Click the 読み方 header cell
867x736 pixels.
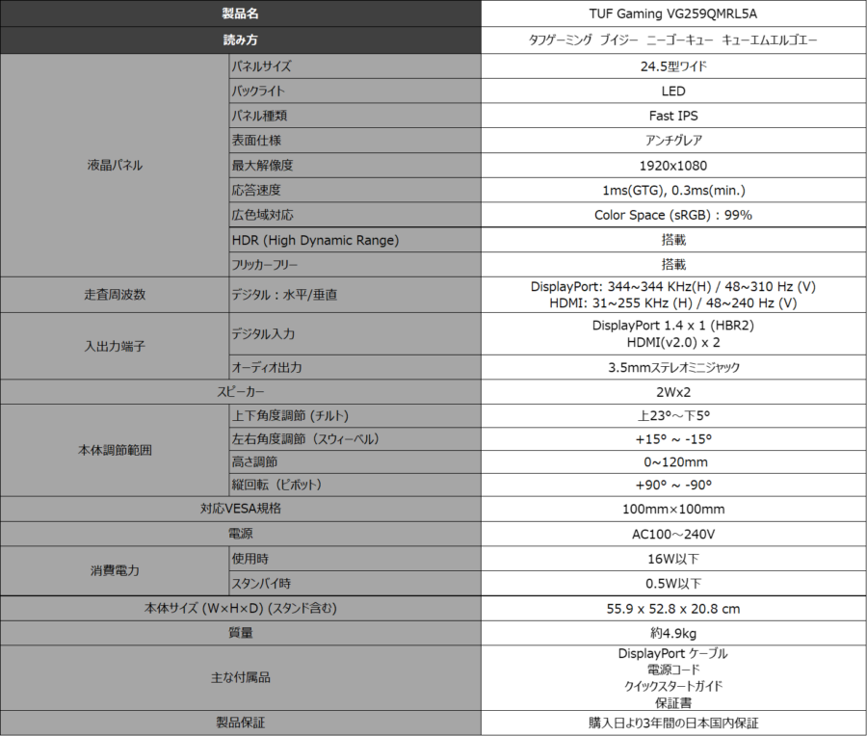(x=240, y=39)
